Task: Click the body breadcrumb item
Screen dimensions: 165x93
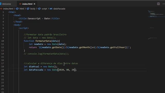Action: [33, 9]
